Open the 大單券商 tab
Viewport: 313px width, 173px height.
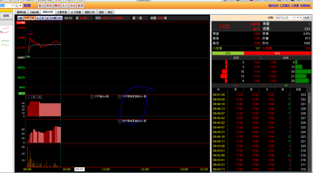[62, 12]
